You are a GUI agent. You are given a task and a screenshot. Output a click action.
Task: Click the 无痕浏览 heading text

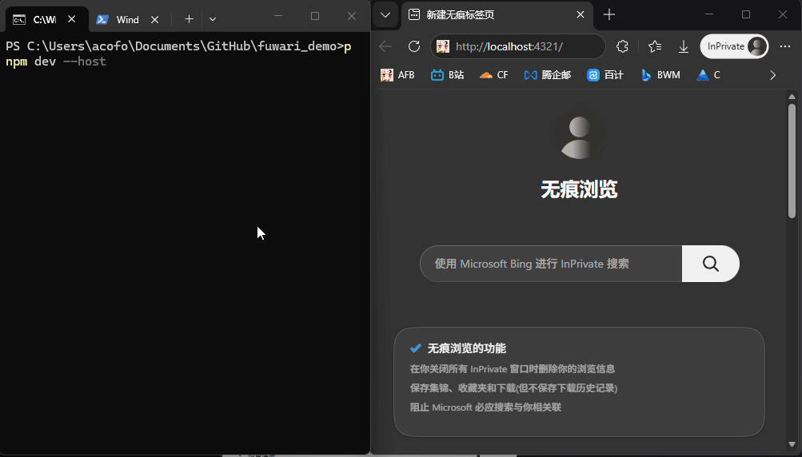pyautogui.click(x=580, y=189)
